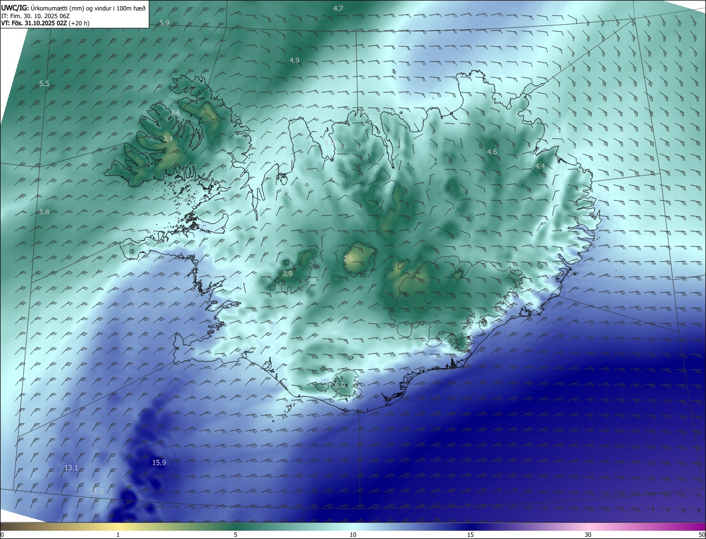Screen dimensions: 706x539
Task: Click the 50 tick on the colour scale
Action: [x=702, y=535]
